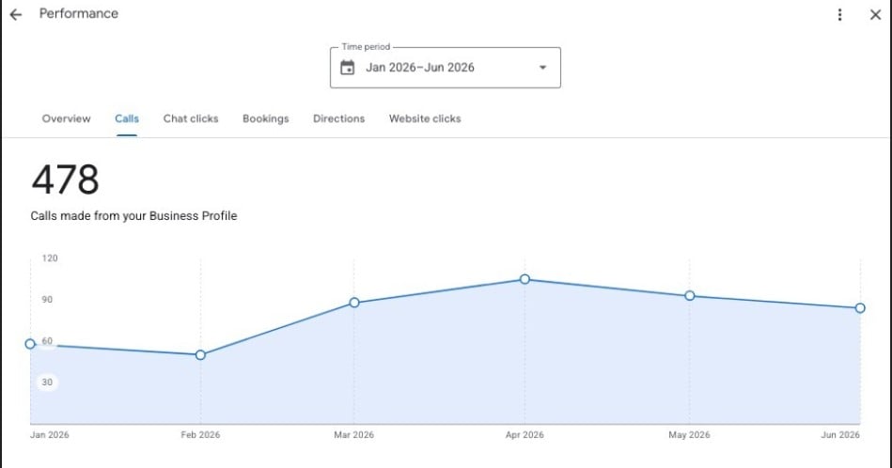Image resolution: width=892 pixels, height=468 pixels.
Task: Switch to the Overview tab
Action: 66,118
